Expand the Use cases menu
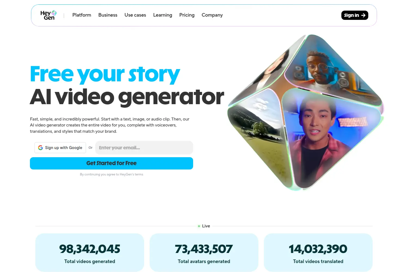 [x=135, y=15]
